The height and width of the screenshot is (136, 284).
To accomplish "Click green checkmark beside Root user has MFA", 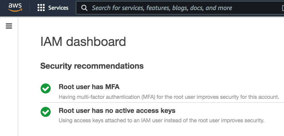I will (x=46, y=88).
